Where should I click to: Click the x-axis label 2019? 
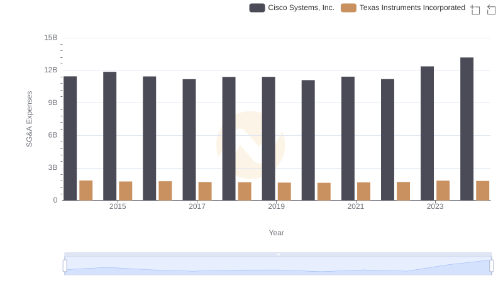coord(276,206)
